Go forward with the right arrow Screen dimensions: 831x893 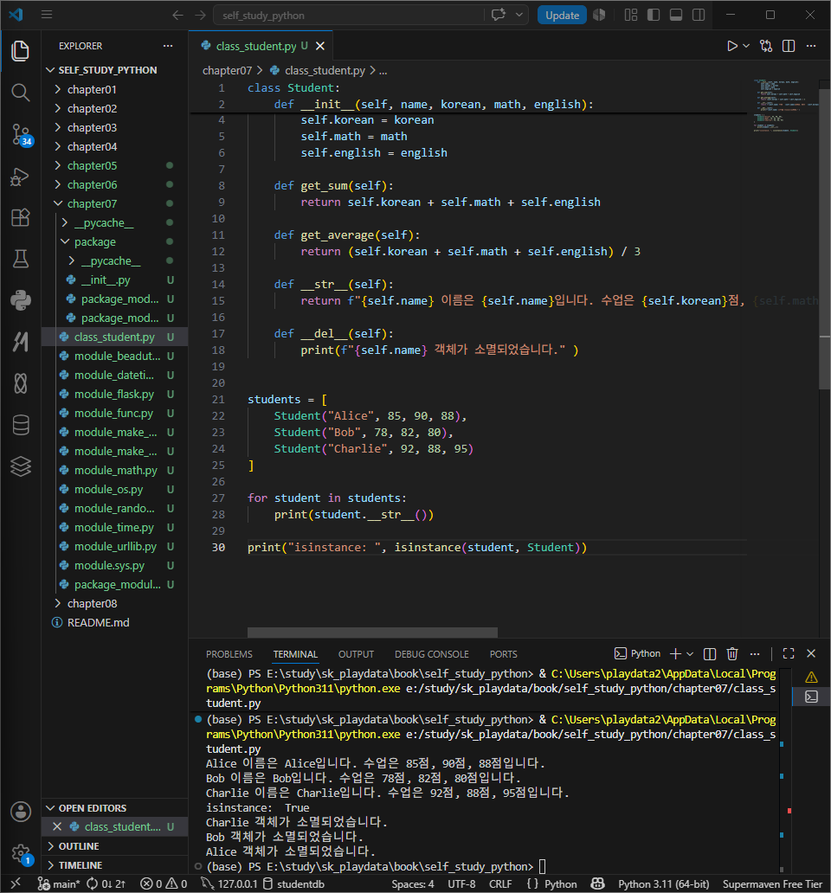tap(200, 15)
